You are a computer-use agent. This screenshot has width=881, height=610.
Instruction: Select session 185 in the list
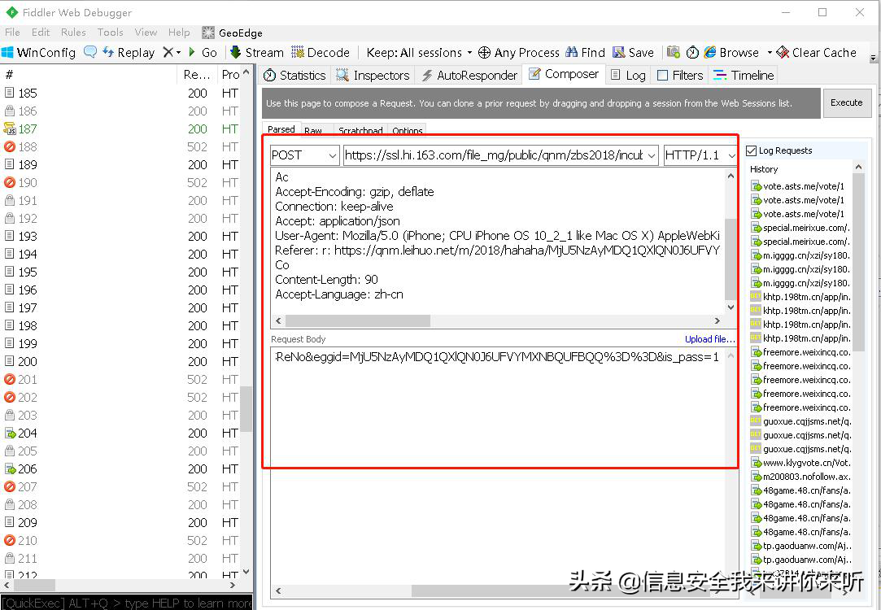point(120,93)
